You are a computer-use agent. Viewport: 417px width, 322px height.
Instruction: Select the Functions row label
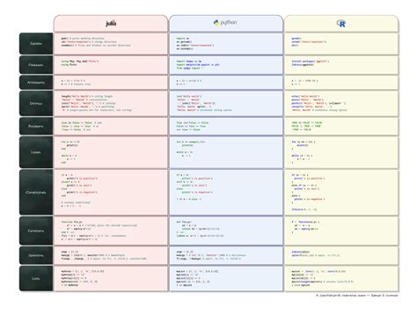pos(36,231)
